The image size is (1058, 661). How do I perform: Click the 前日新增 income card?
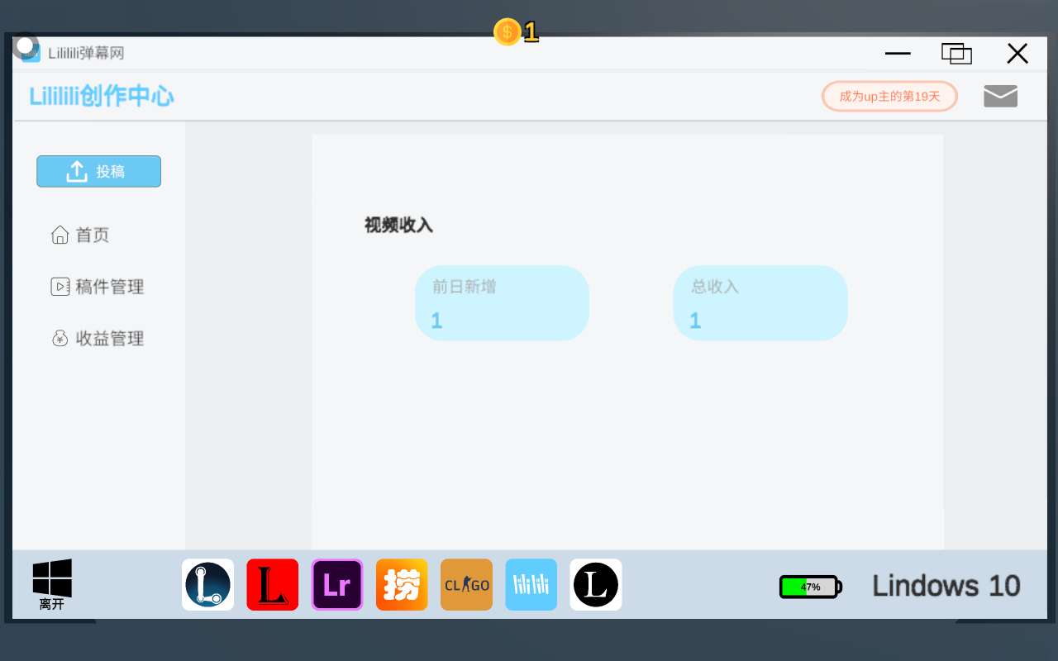pos(502,303)
